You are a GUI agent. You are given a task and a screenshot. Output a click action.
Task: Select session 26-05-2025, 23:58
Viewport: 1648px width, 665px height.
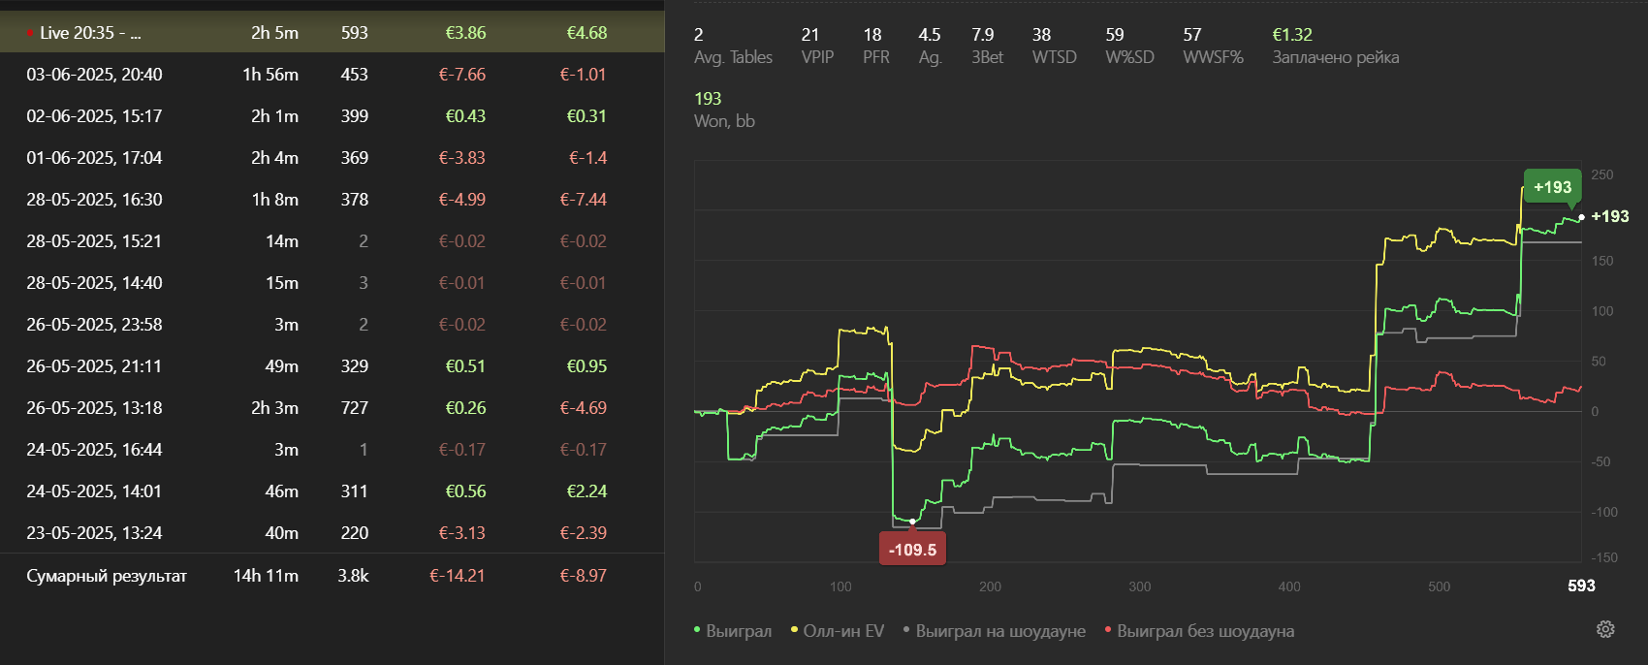pos(333,324)
